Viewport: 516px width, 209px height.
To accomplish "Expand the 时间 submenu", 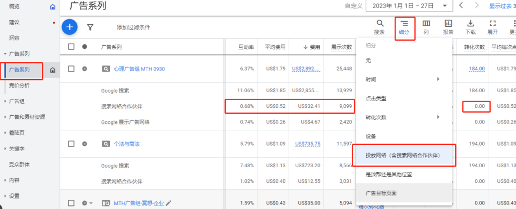I will point(403,79).
